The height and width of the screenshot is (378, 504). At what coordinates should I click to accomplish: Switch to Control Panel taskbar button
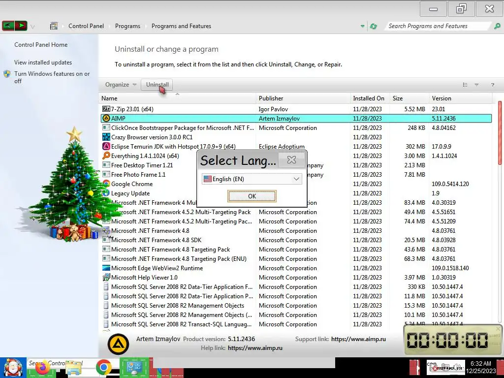point(134,367)
